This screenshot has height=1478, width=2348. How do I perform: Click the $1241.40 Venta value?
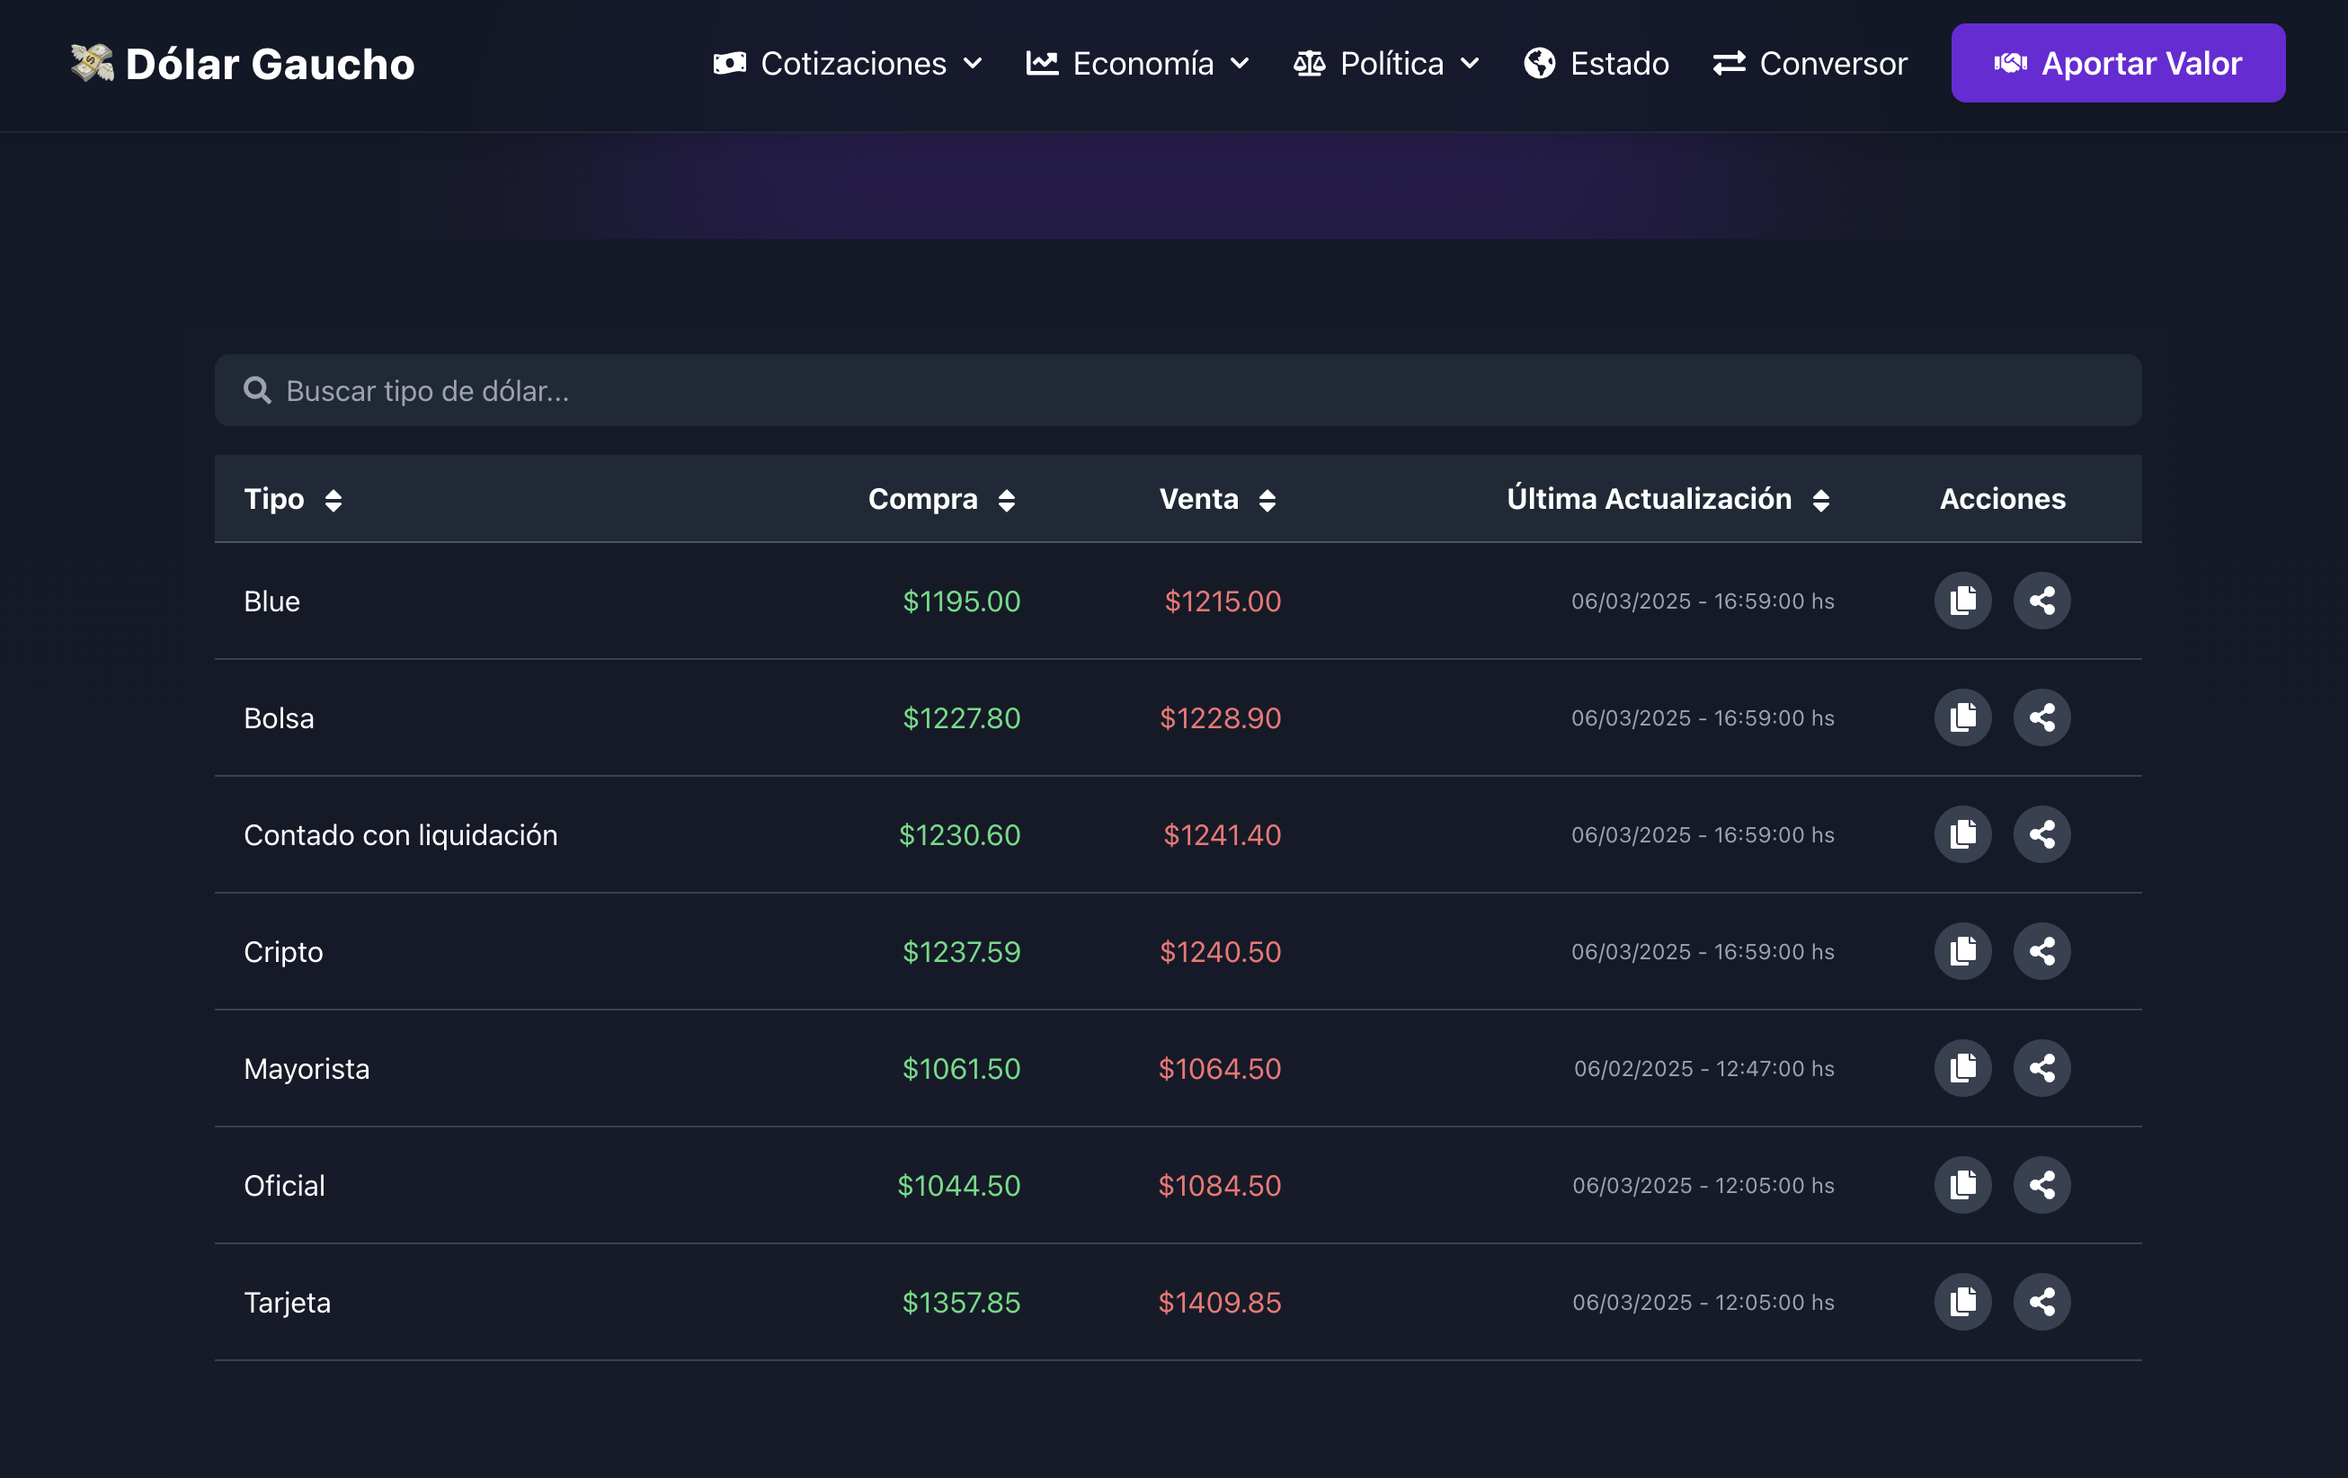1222,835
